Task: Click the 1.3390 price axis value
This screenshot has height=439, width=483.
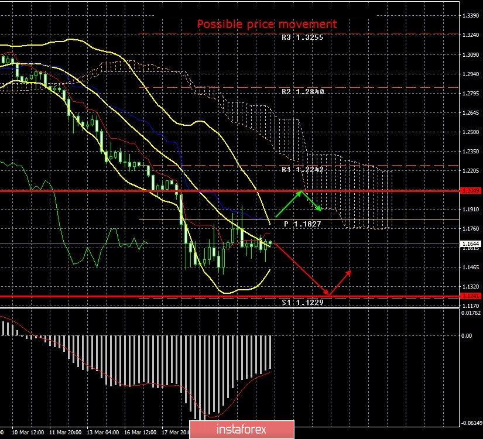Action: click(x=471, y=16)
